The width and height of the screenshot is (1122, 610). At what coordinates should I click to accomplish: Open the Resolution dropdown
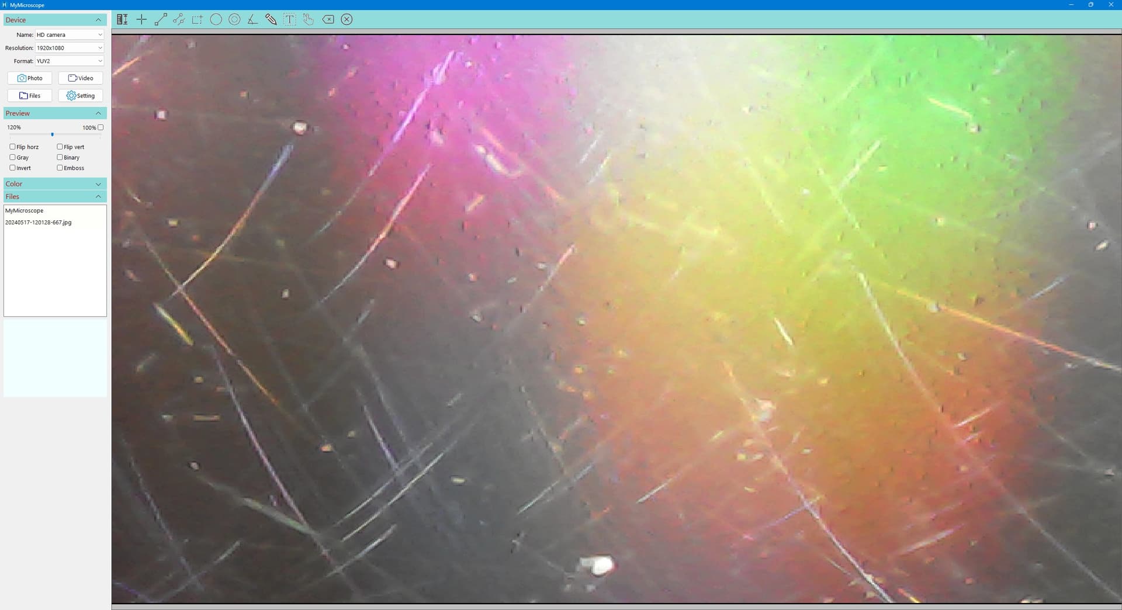pos(70,48)
